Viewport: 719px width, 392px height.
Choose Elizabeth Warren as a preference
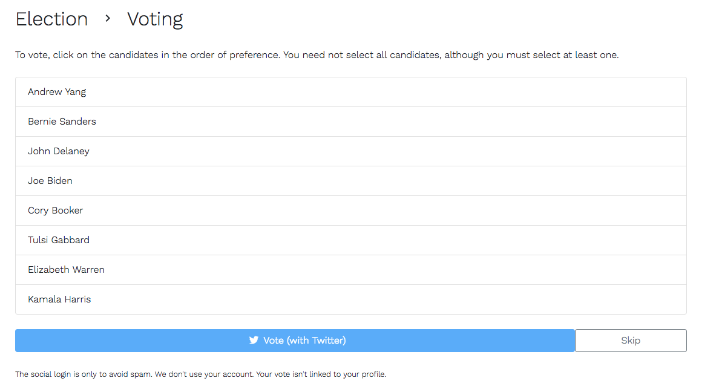(x=66, y=270)
